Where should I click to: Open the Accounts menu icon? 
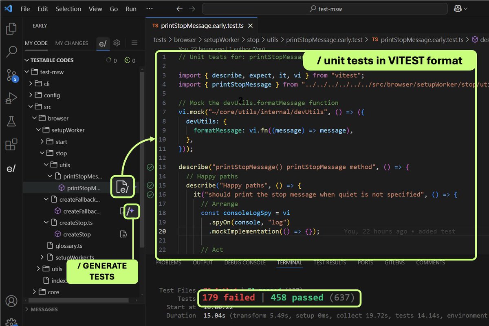11,302
